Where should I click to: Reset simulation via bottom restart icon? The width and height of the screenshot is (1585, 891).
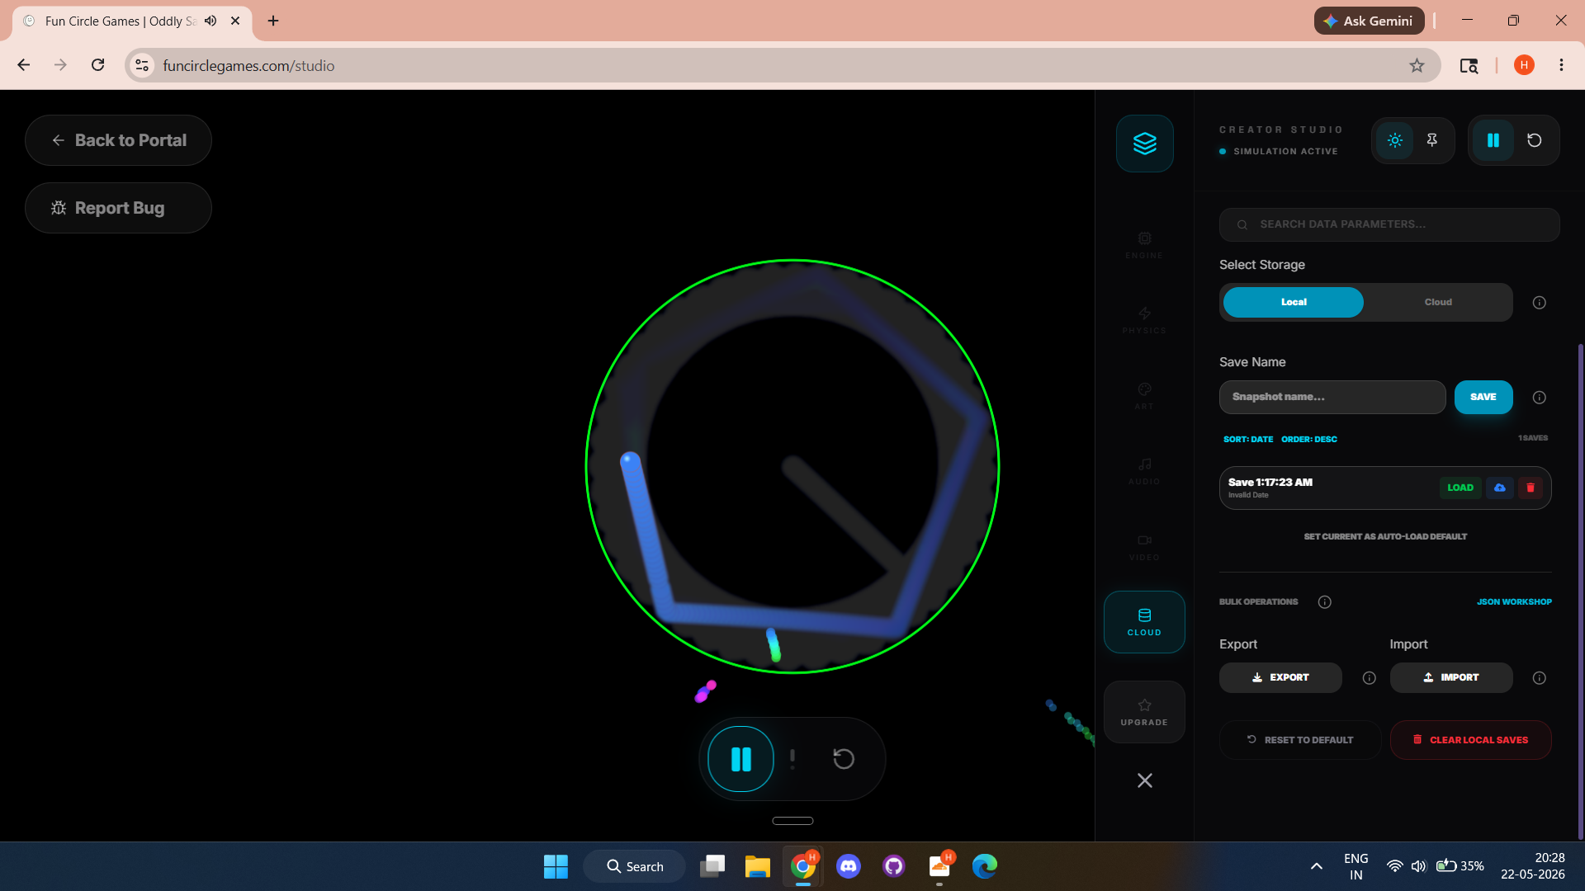[x=844, y=759]
